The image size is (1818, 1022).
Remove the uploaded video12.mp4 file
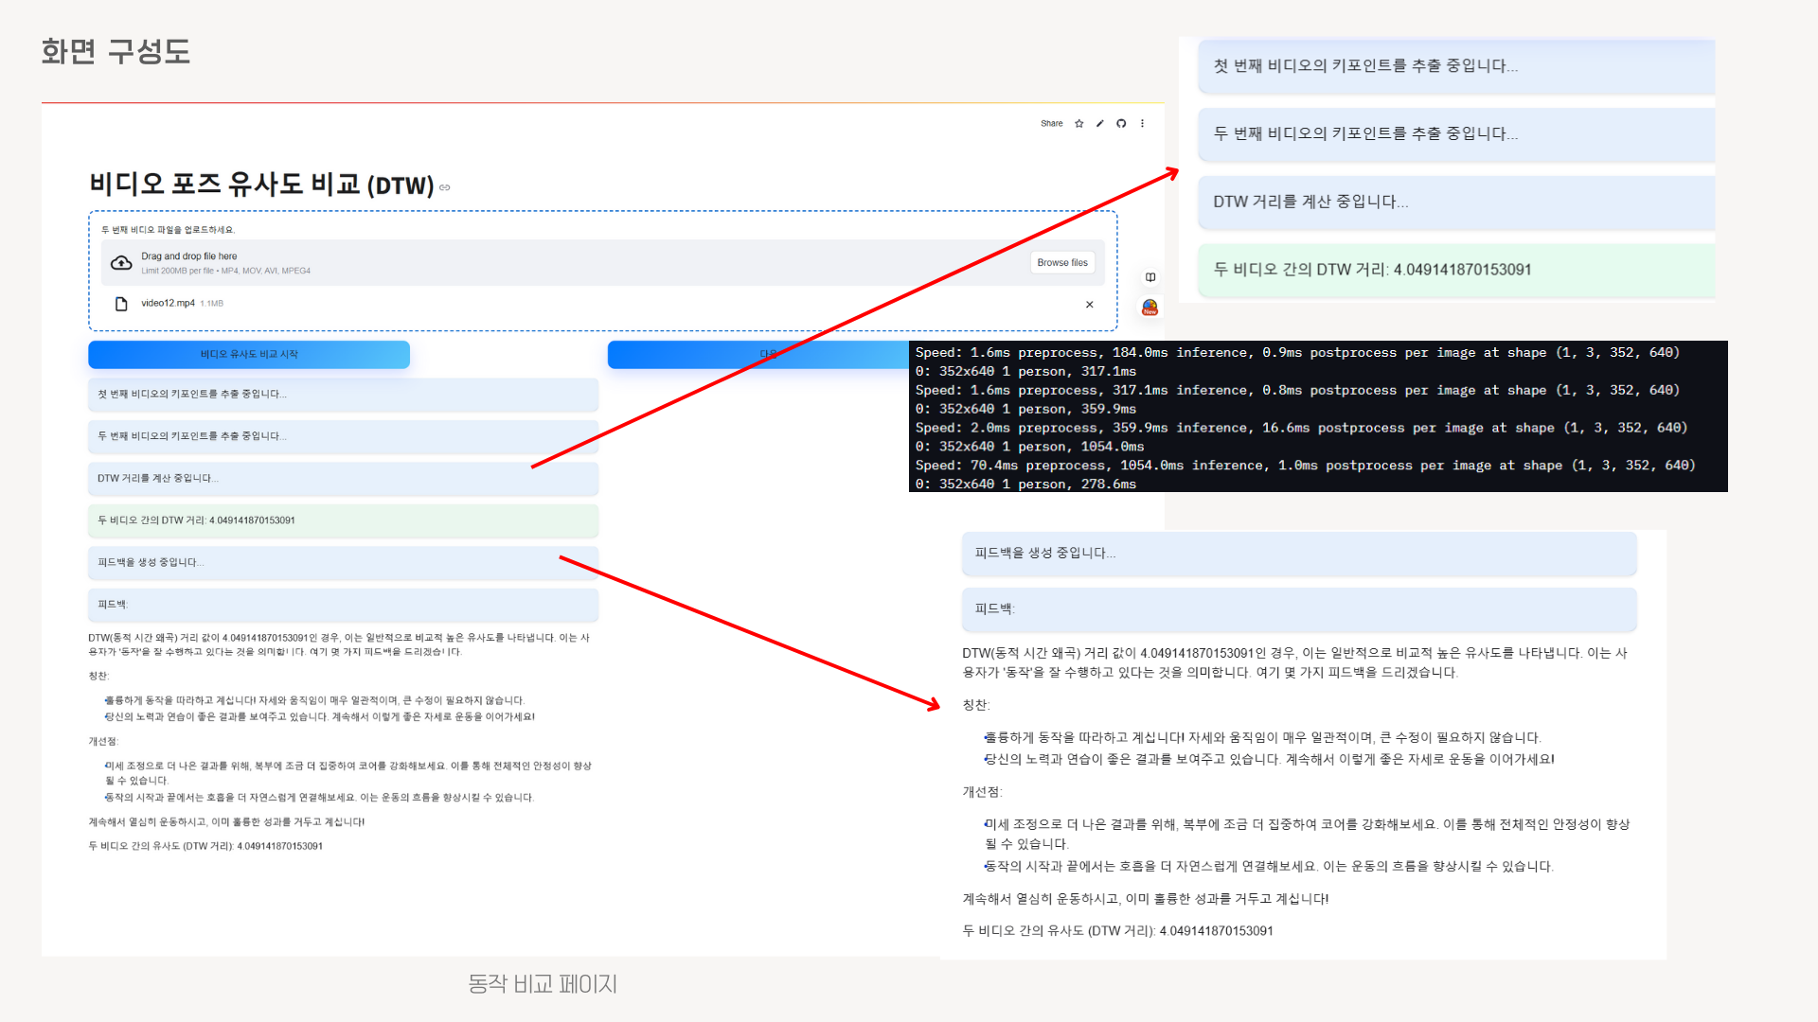tap(1089, 305)
